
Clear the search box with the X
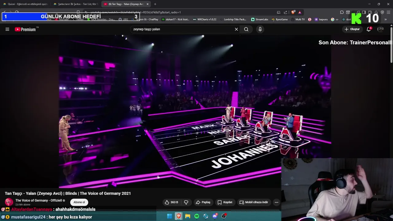236,29
